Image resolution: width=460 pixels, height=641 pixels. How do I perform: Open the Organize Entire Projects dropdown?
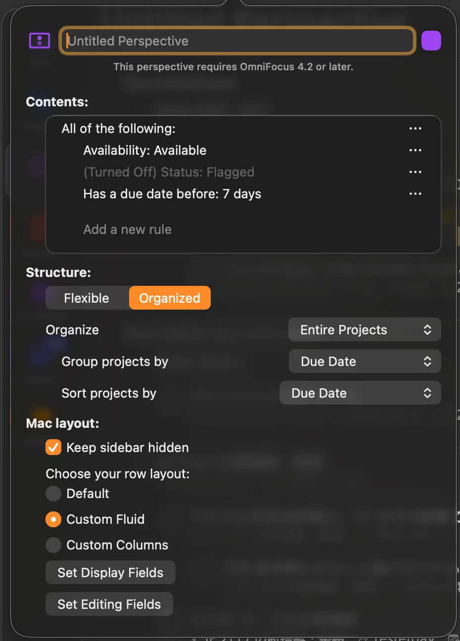coord(365,330)
